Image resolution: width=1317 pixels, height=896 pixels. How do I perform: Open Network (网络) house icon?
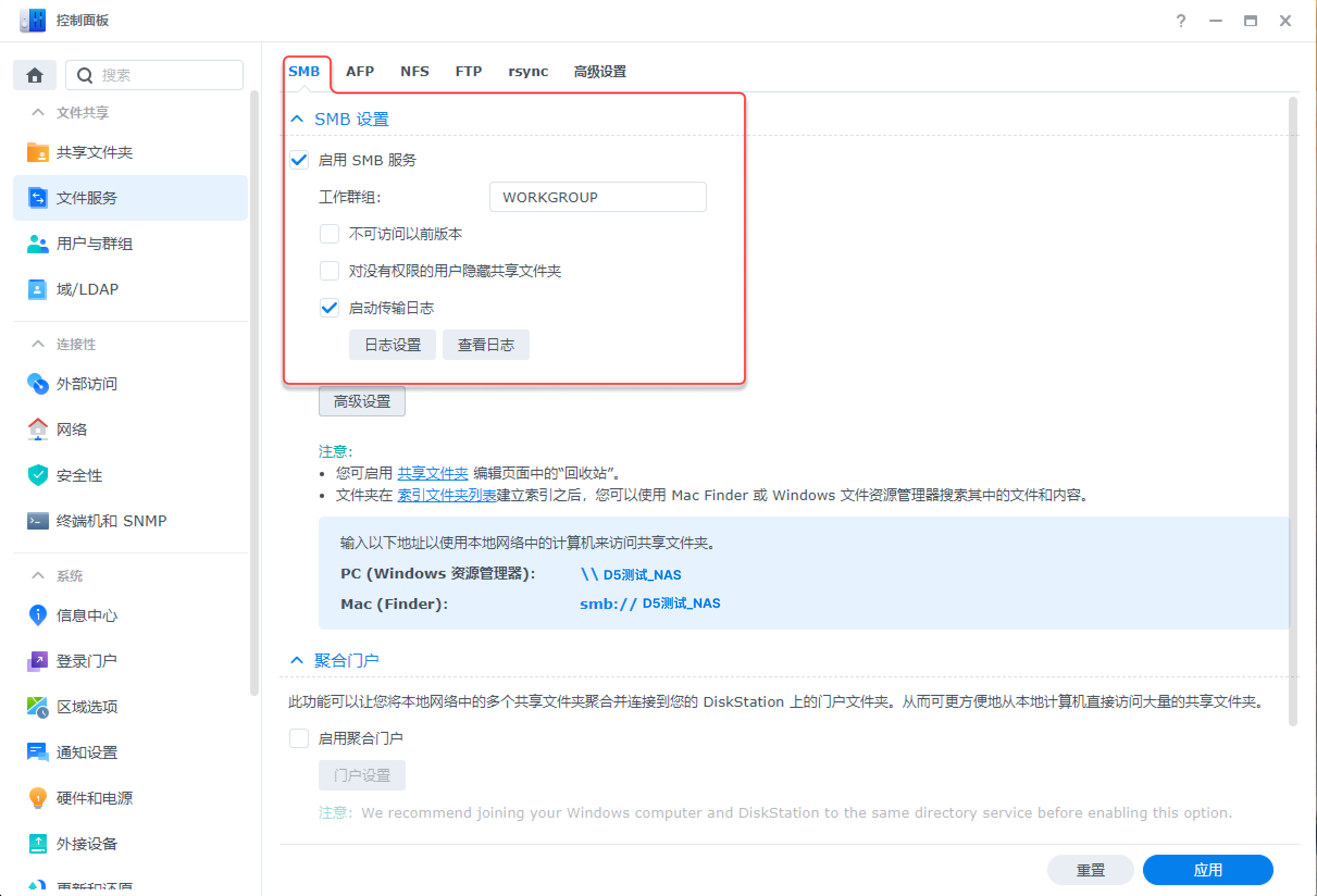point(38,429)
